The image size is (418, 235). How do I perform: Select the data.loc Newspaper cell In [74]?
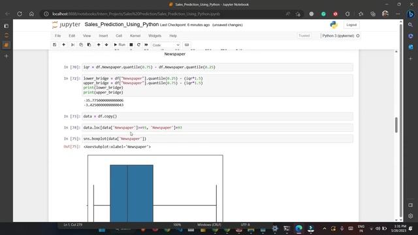pyautogui.click(x=217, y=128)
